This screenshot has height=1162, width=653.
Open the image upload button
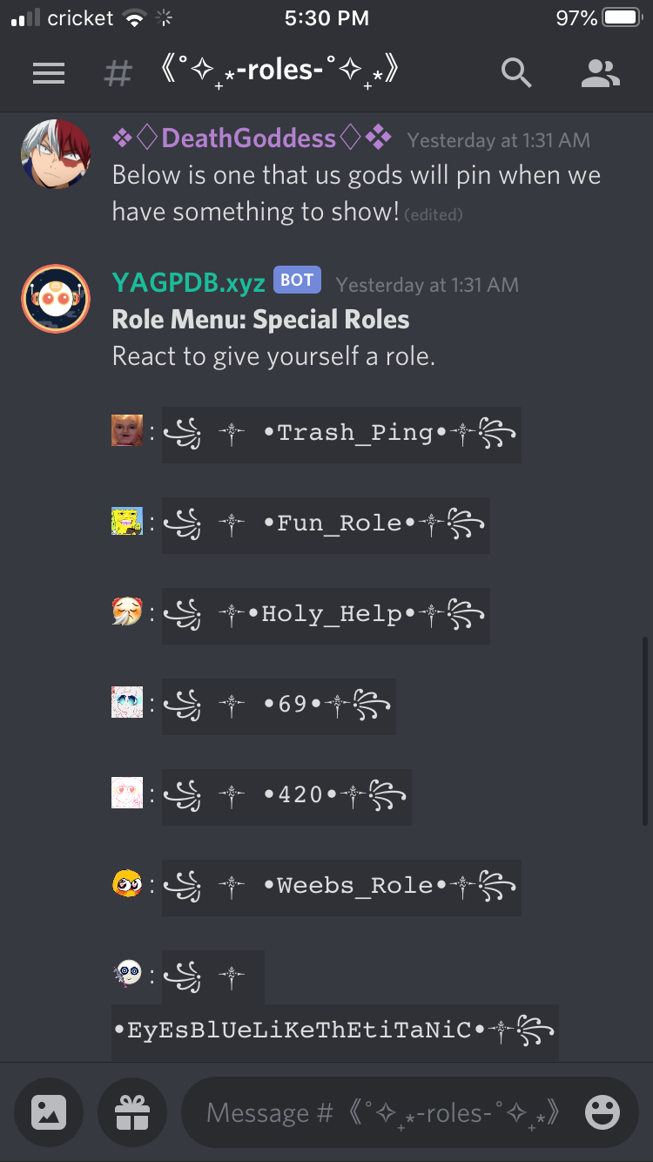click(x=49, y=1112)
